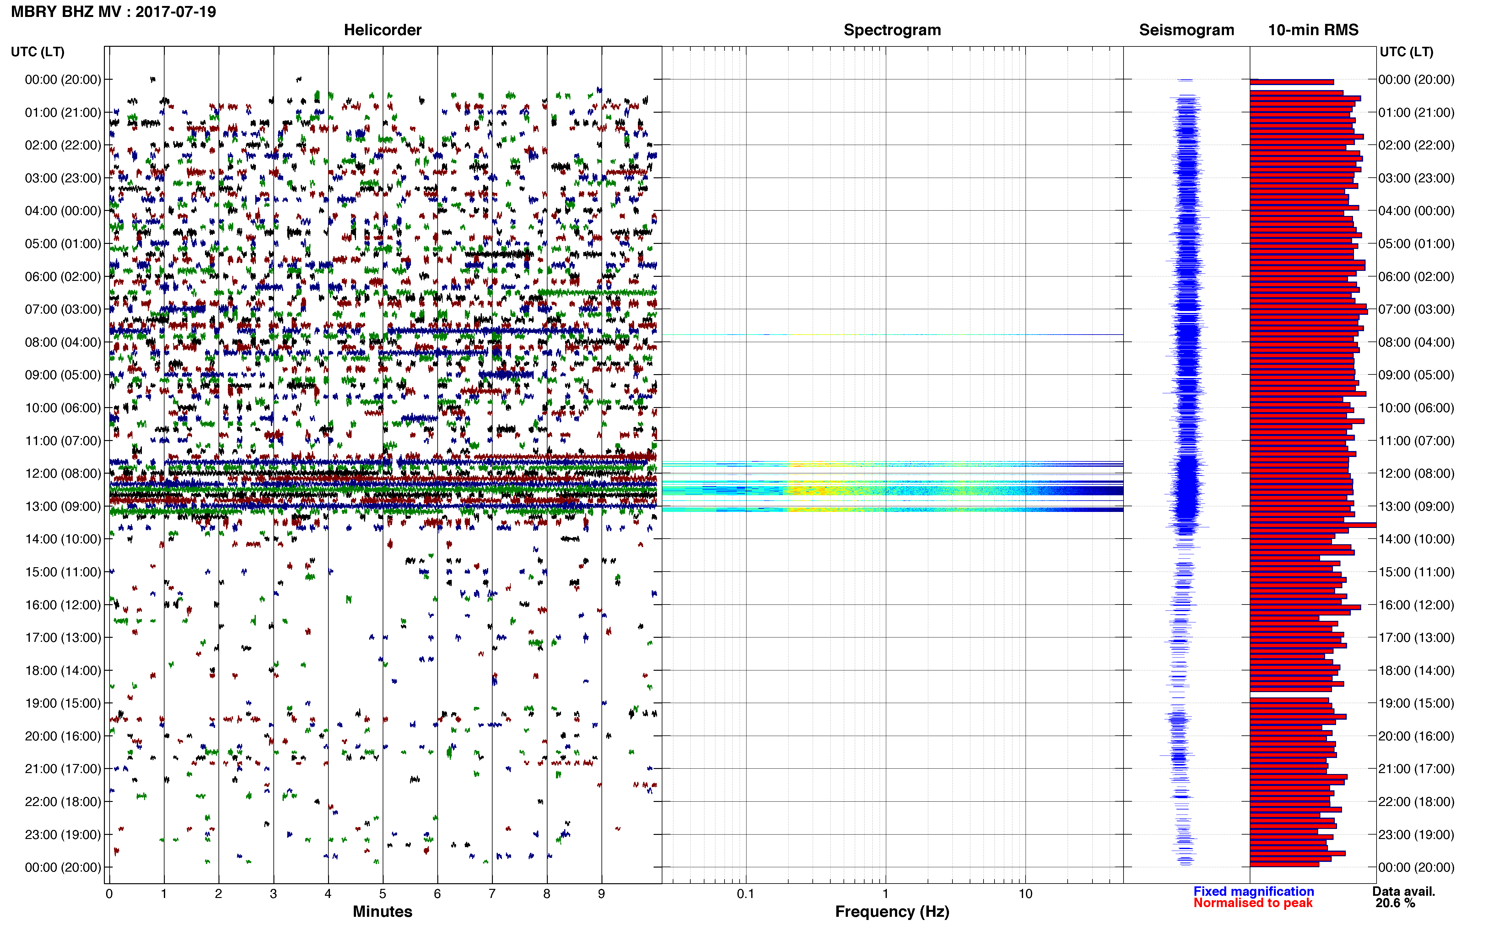The width and height of the screenshot is (1488, 930).
Task: Click the '20.6 %' data availability value
Action: coord(1395,903)
